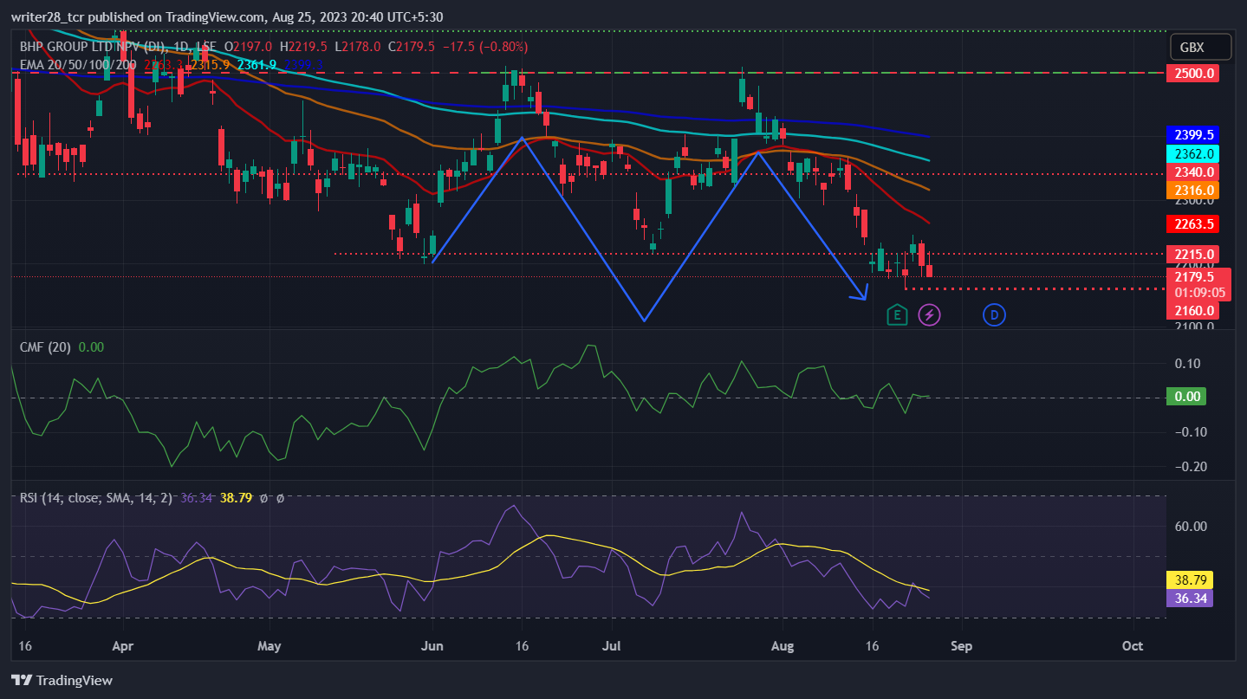Select the EMA 20/50/100/200 indicator legend

click(x=78, y=64)
